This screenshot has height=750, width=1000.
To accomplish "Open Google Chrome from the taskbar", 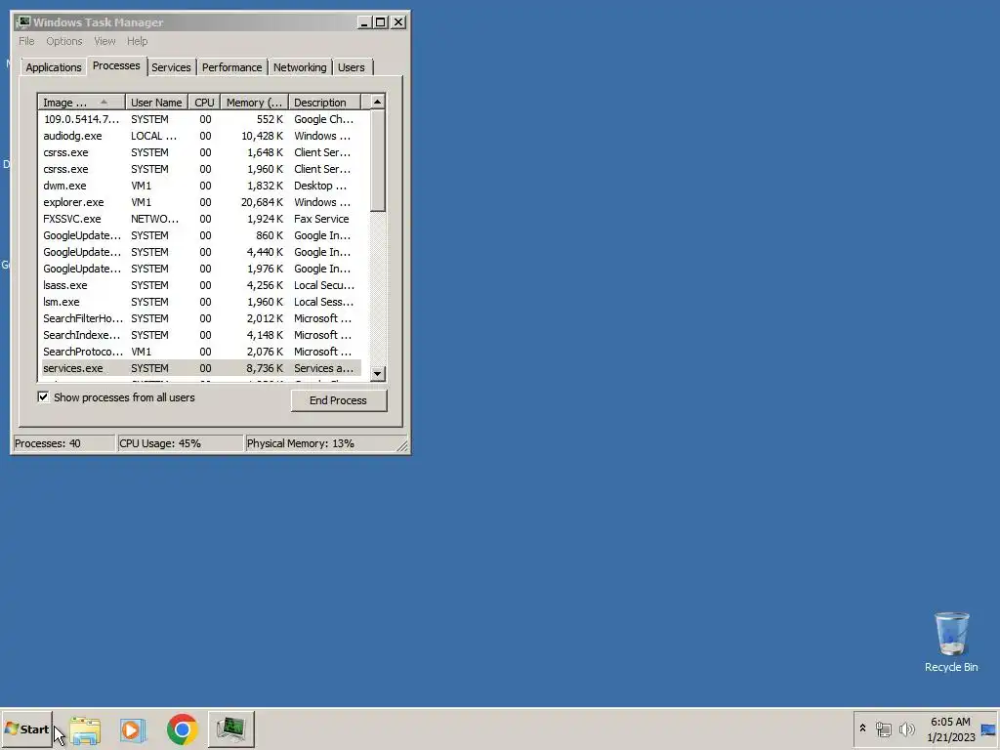I will [183, 729].
